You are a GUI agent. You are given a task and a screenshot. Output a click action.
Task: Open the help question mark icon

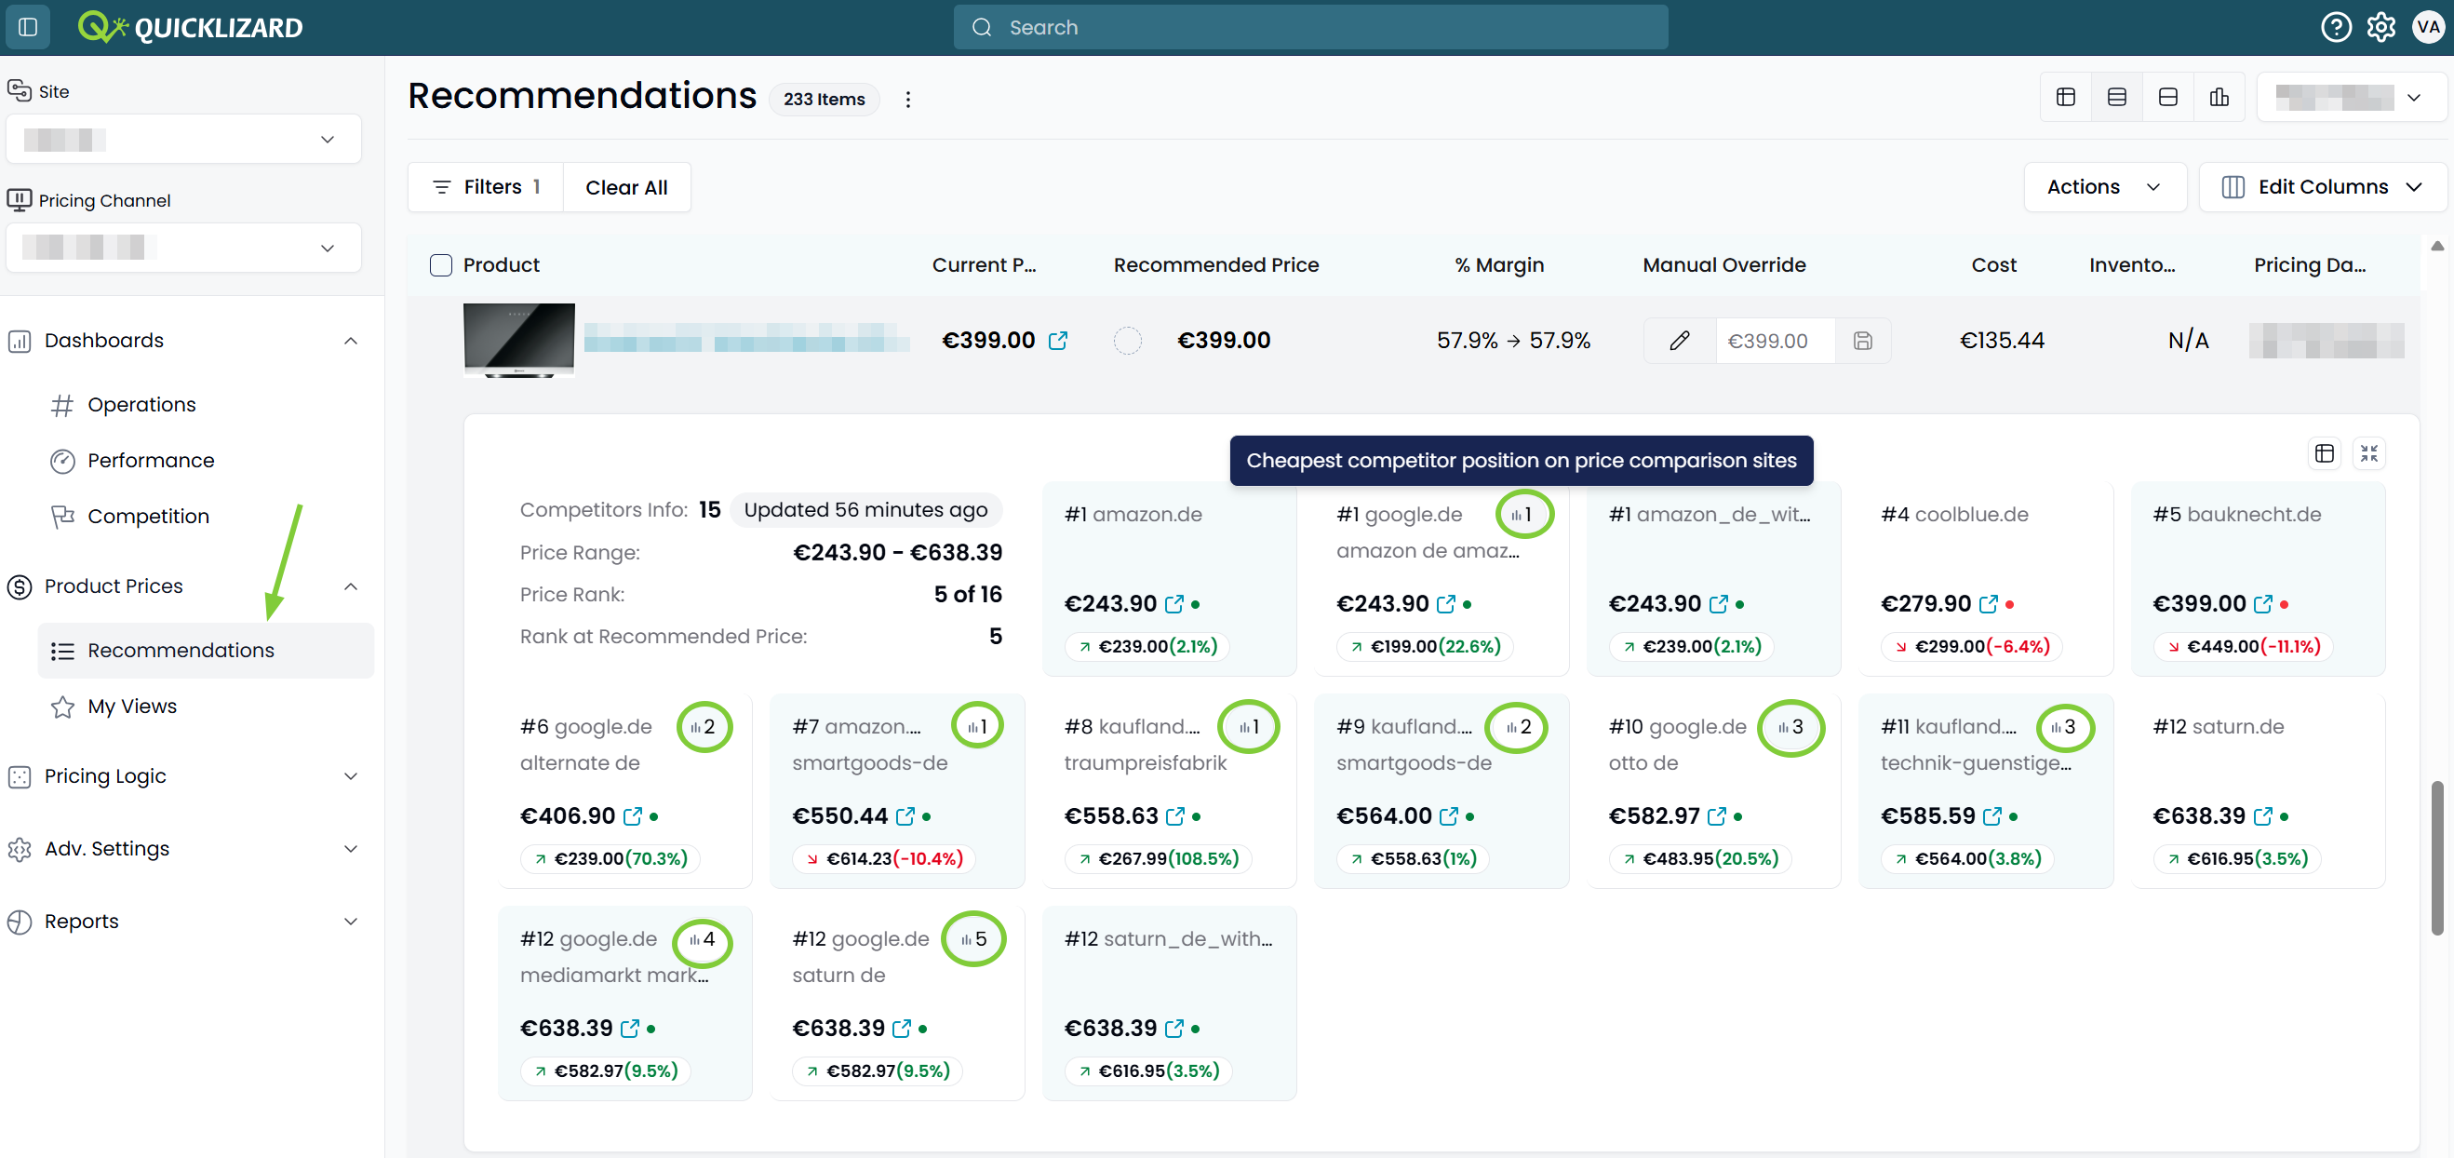click(2335, 27)
